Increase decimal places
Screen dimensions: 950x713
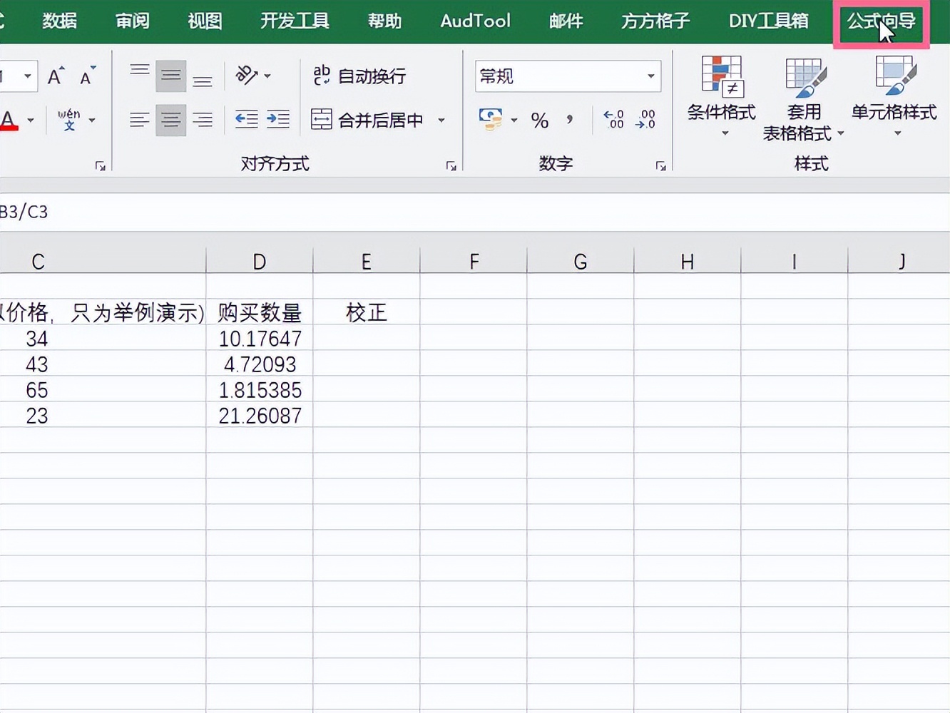click(x=613, y=120)
